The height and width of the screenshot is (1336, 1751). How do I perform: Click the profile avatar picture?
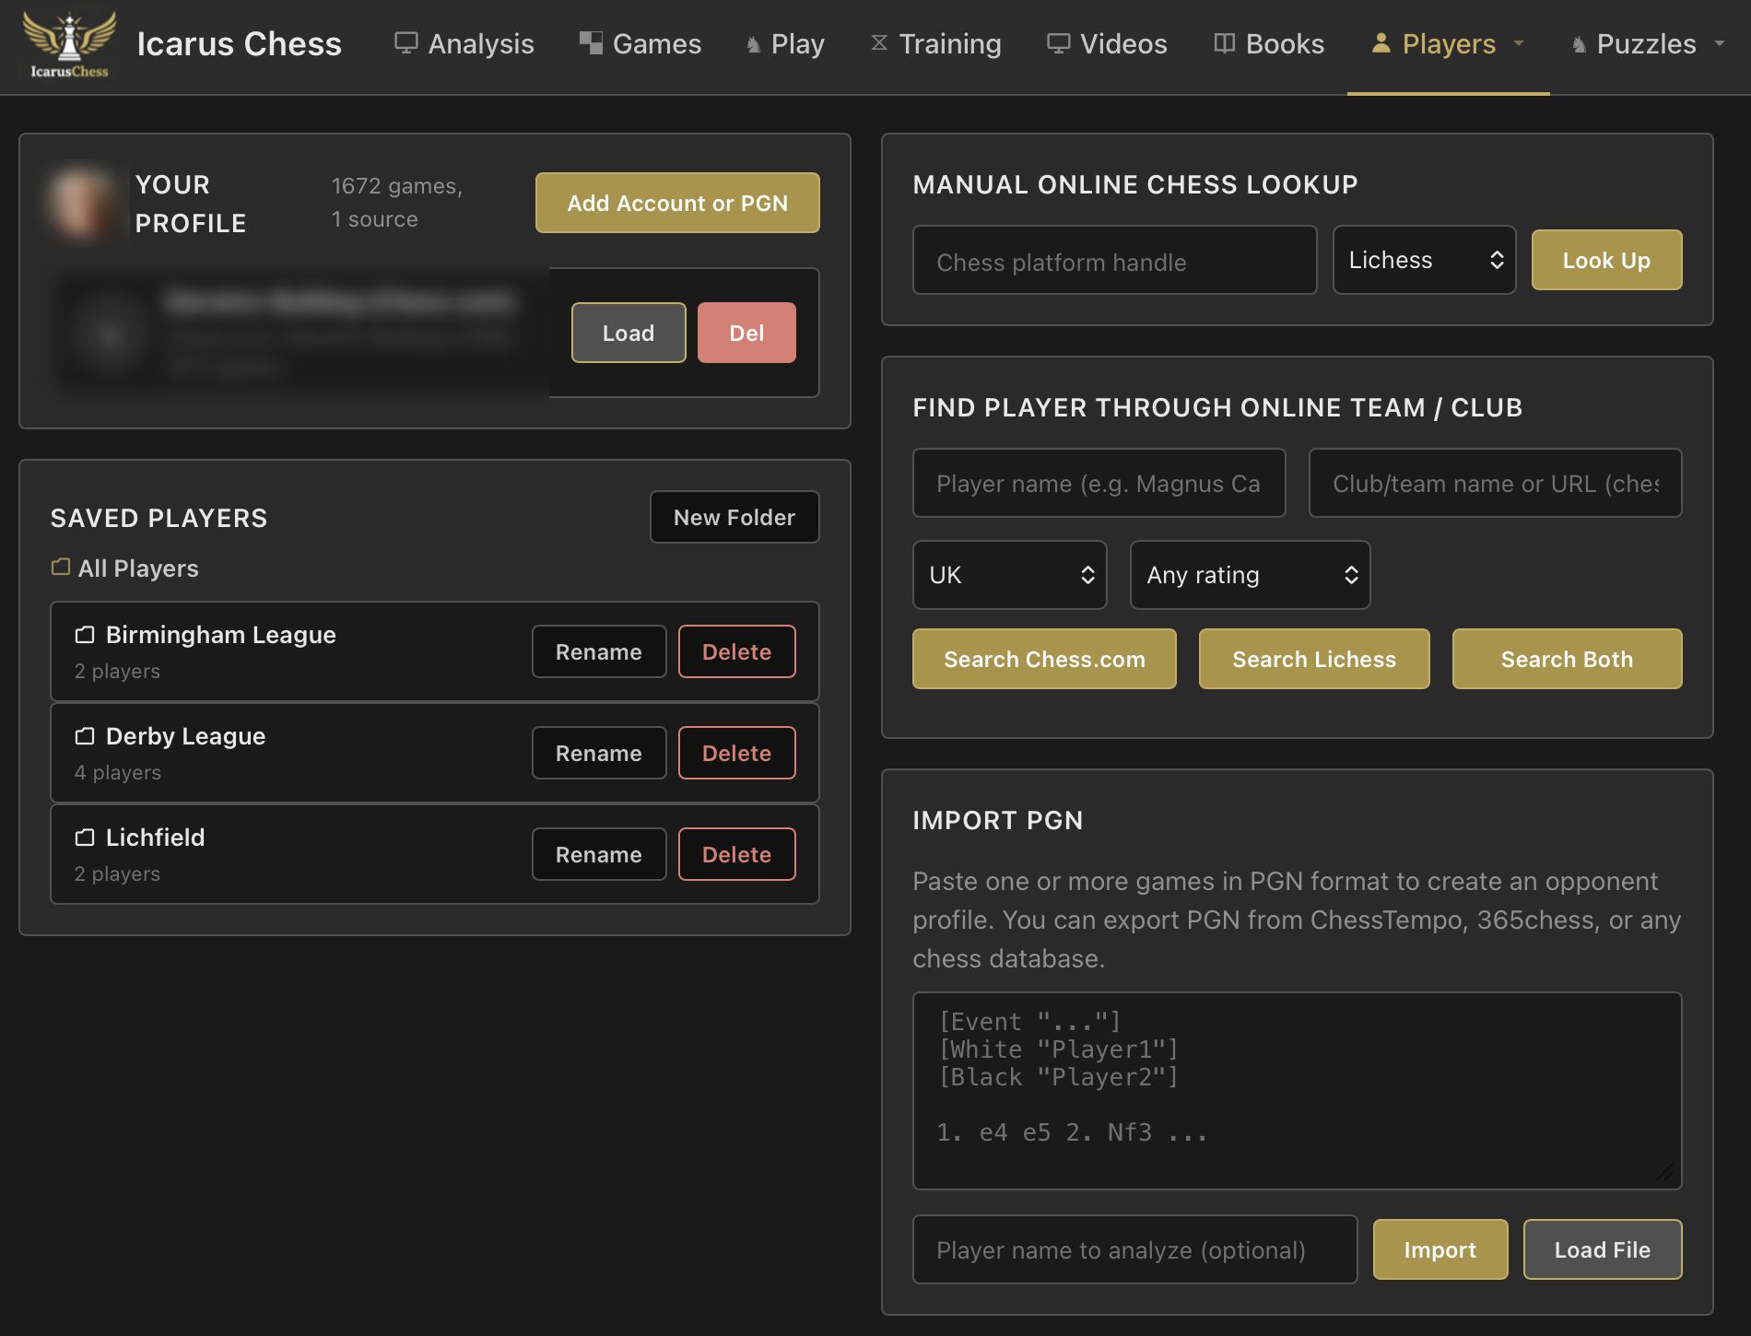(x=81, y=204)
